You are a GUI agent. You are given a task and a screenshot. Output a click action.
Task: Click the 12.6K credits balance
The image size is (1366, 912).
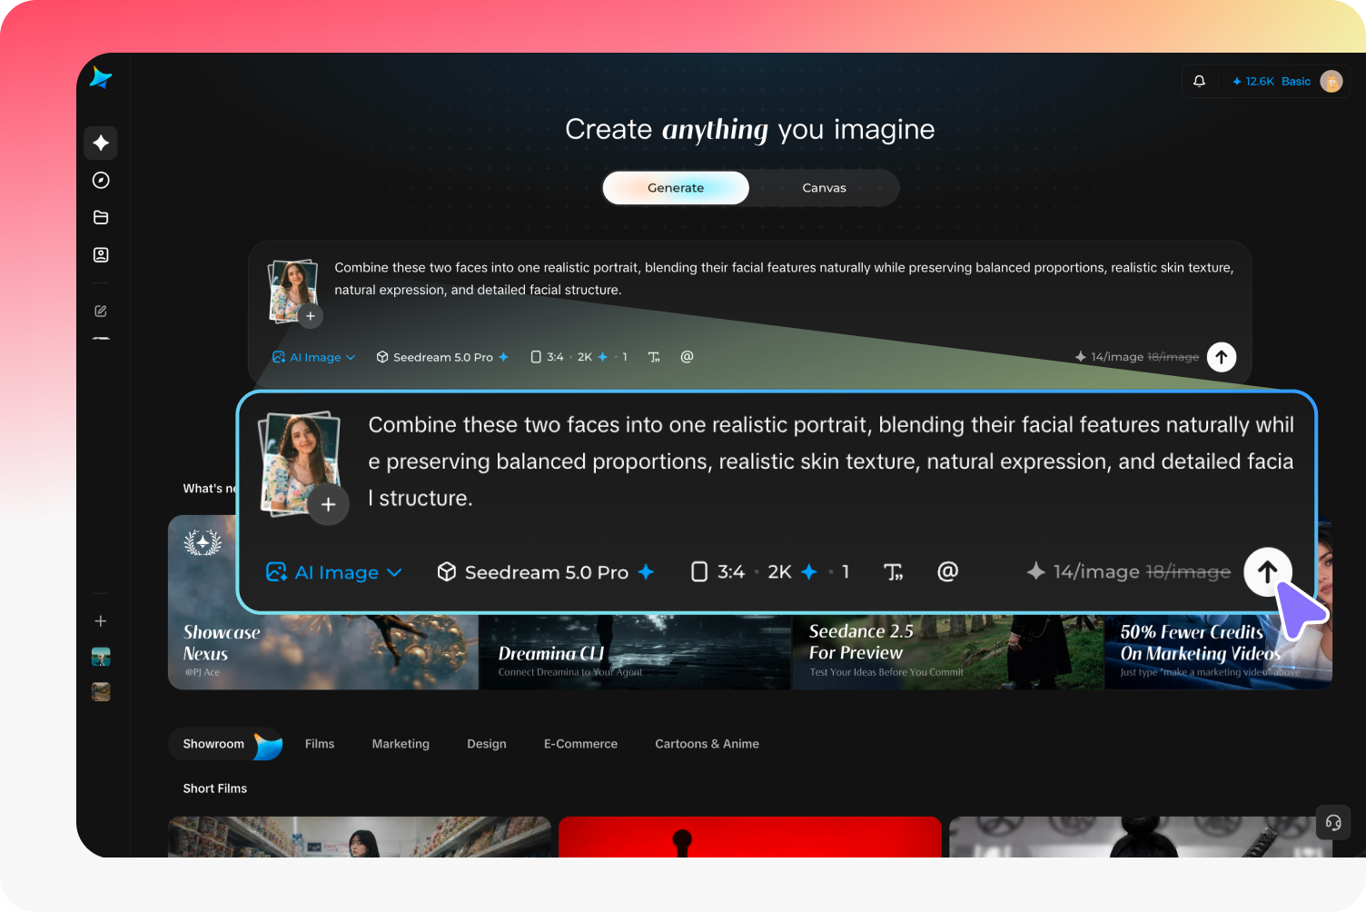click(x=1253, y=81)
